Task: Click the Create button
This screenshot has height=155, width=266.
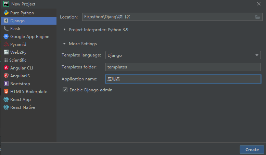Action: tap(252, 150)
